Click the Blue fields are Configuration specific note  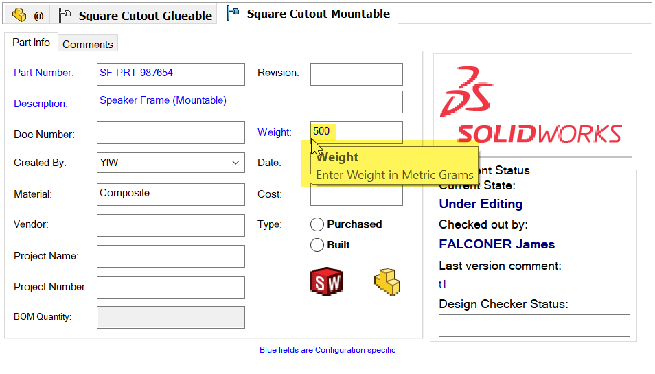tap(327, 350)
